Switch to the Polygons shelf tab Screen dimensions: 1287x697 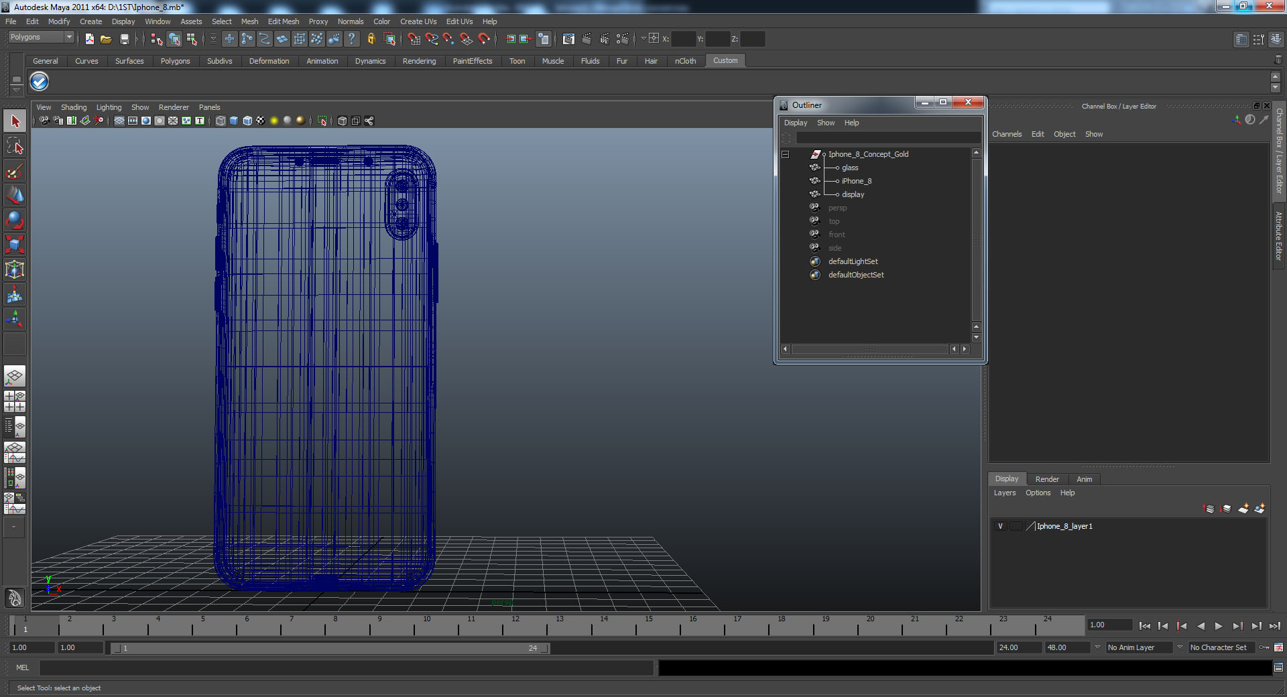pyautogui.click(x=175, y=61)
